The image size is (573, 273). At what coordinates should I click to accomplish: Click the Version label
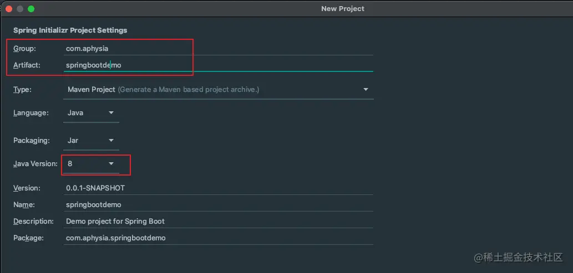(27, 188)
